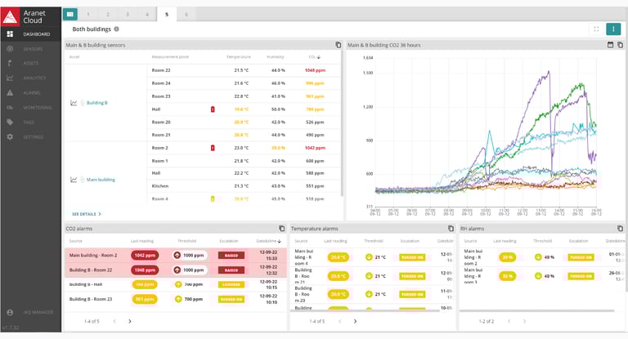
Task: Sort CO2 alarms by Date&time
Action: (269, 241)
